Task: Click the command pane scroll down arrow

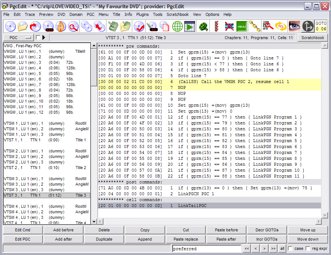Action: click(325, 216)
